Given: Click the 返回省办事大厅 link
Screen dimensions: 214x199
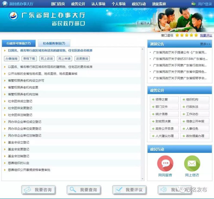Looking at the screenshot, I should click(21, 4).
